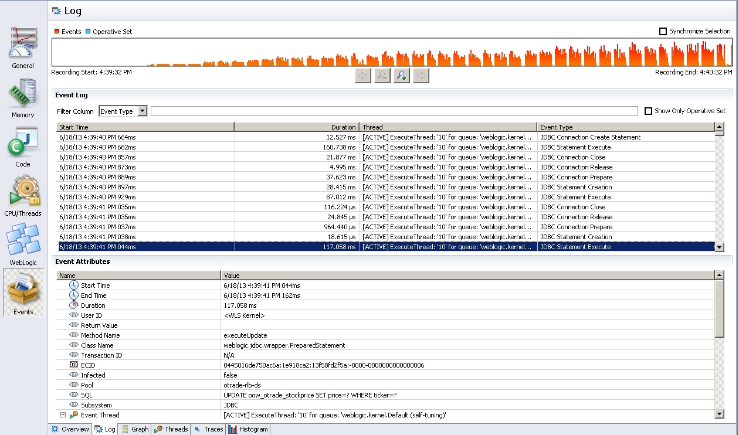Viewport: 739px width, 435px height.
Task: Open the Filter Column dropdown
Action: 142,111
